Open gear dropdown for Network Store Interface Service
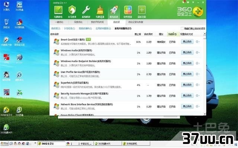This screenshot has height=148, width=238. tap(197, 106)
